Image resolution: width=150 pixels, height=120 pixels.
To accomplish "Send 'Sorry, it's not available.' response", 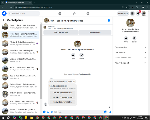I will point(63,102).
